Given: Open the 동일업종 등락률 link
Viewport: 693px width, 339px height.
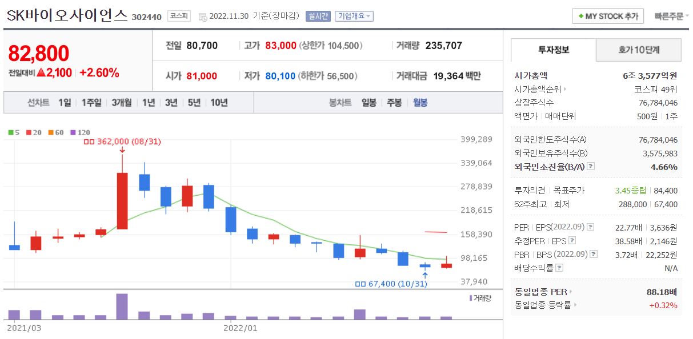Looking at the screenshot, I should [544, 305].
